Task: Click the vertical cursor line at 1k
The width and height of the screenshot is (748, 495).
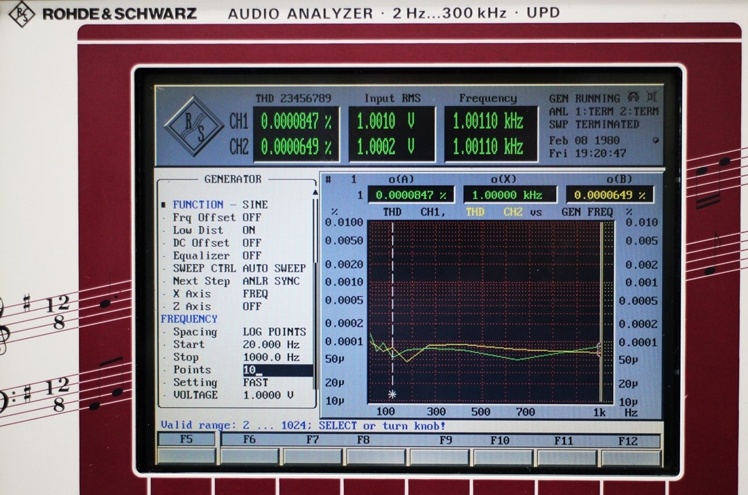Action: pos(602,312)
